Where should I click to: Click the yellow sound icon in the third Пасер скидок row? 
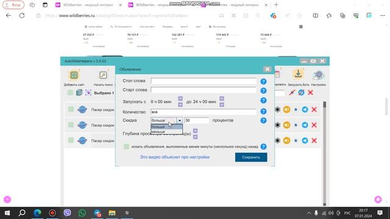click(x=286, y=141)
